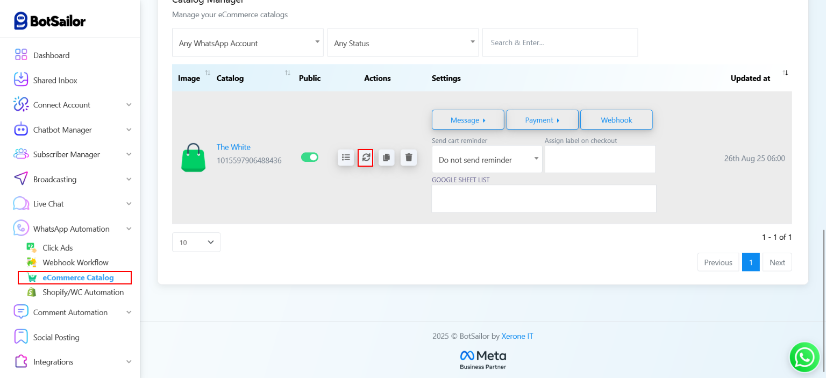This screenshot has width=826, height=378.
Task: Click the Message settings button
Action: [467, 119]
